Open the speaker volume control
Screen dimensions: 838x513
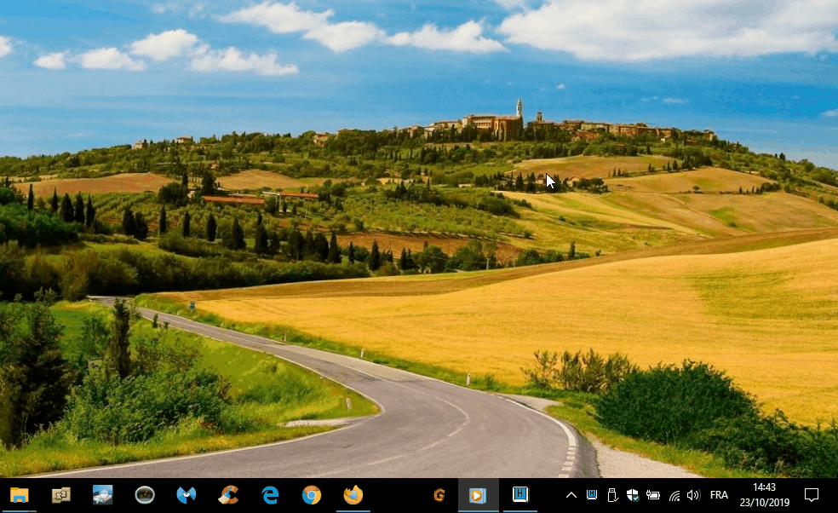tap(693, 495)
